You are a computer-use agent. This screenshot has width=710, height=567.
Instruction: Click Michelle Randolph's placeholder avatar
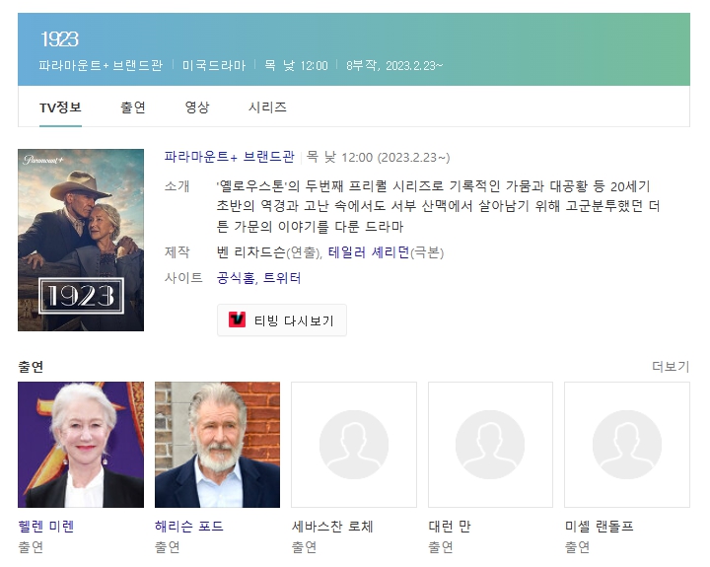pos(626,445)
